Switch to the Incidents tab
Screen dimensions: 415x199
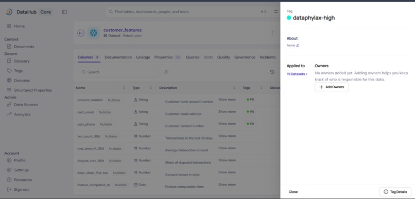tap(268, 57)
